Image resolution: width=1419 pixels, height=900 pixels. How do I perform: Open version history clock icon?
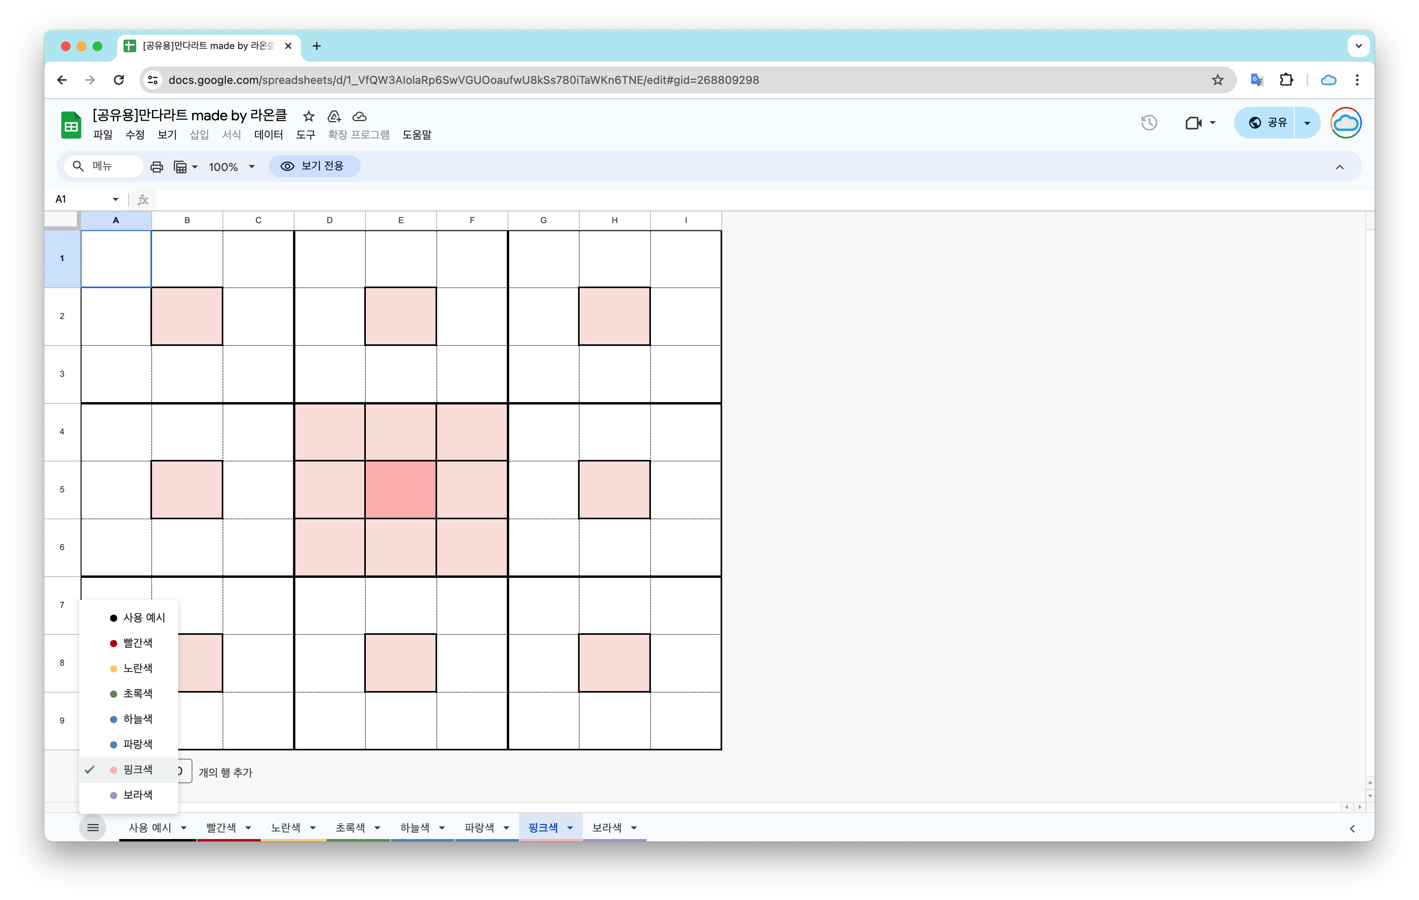pyautogui.click(x=1149, y=123)
